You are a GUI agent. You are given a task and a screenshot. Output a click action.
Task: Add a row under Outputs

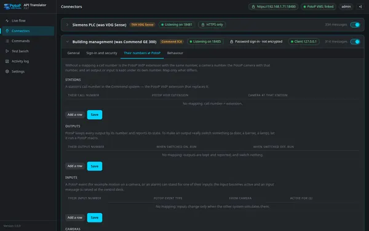coord(75,166)
